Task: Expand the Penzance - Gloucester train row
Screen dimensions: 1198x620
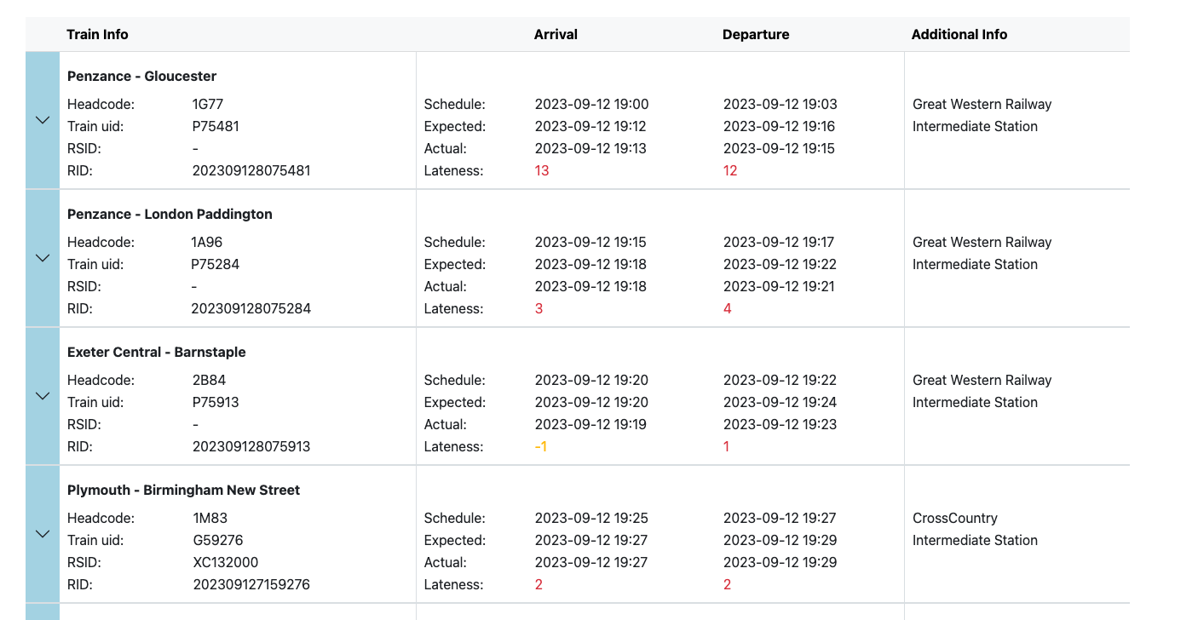Action: click(43, 120)
